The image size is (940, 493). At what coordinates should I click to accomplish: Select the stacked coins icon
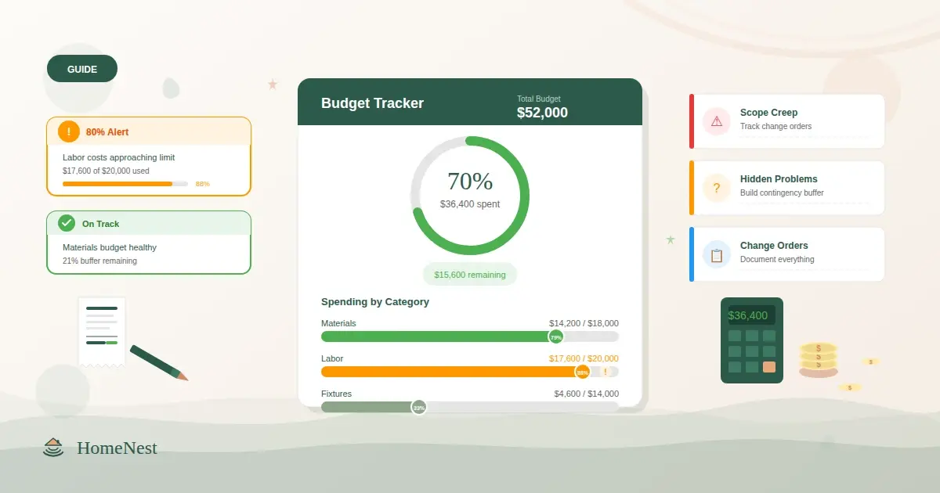pos(818,359)
